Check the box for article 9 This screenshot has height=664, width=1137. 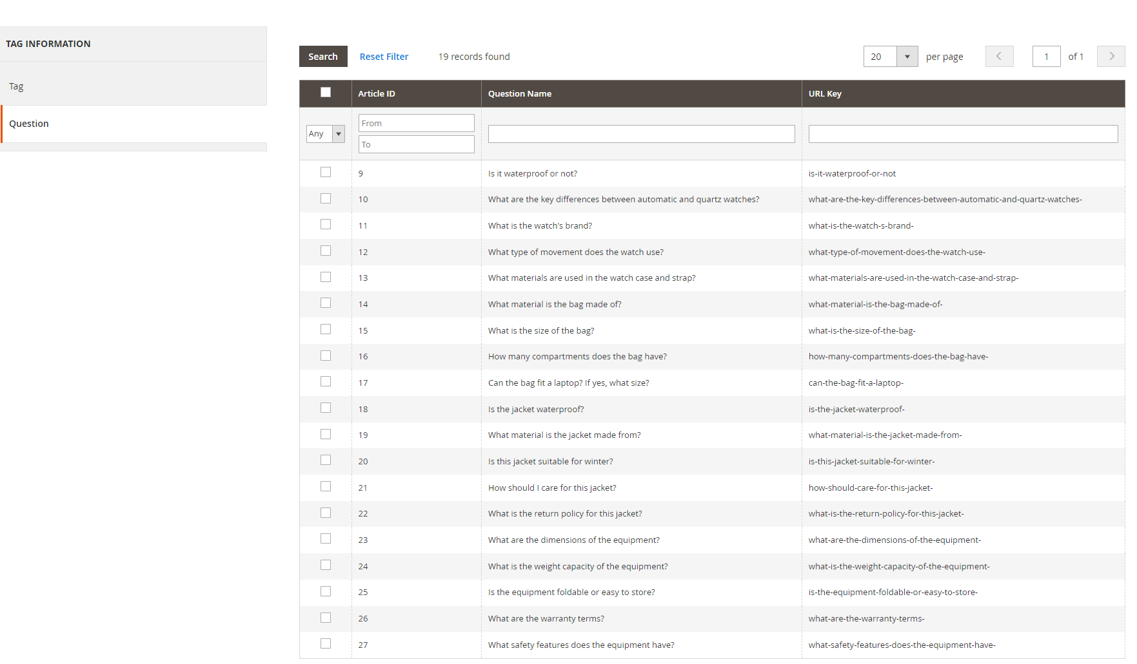point(326,172)
